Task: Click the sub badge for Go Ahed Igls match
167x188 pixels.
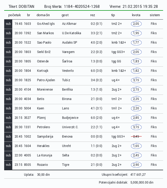Action: 8,24
